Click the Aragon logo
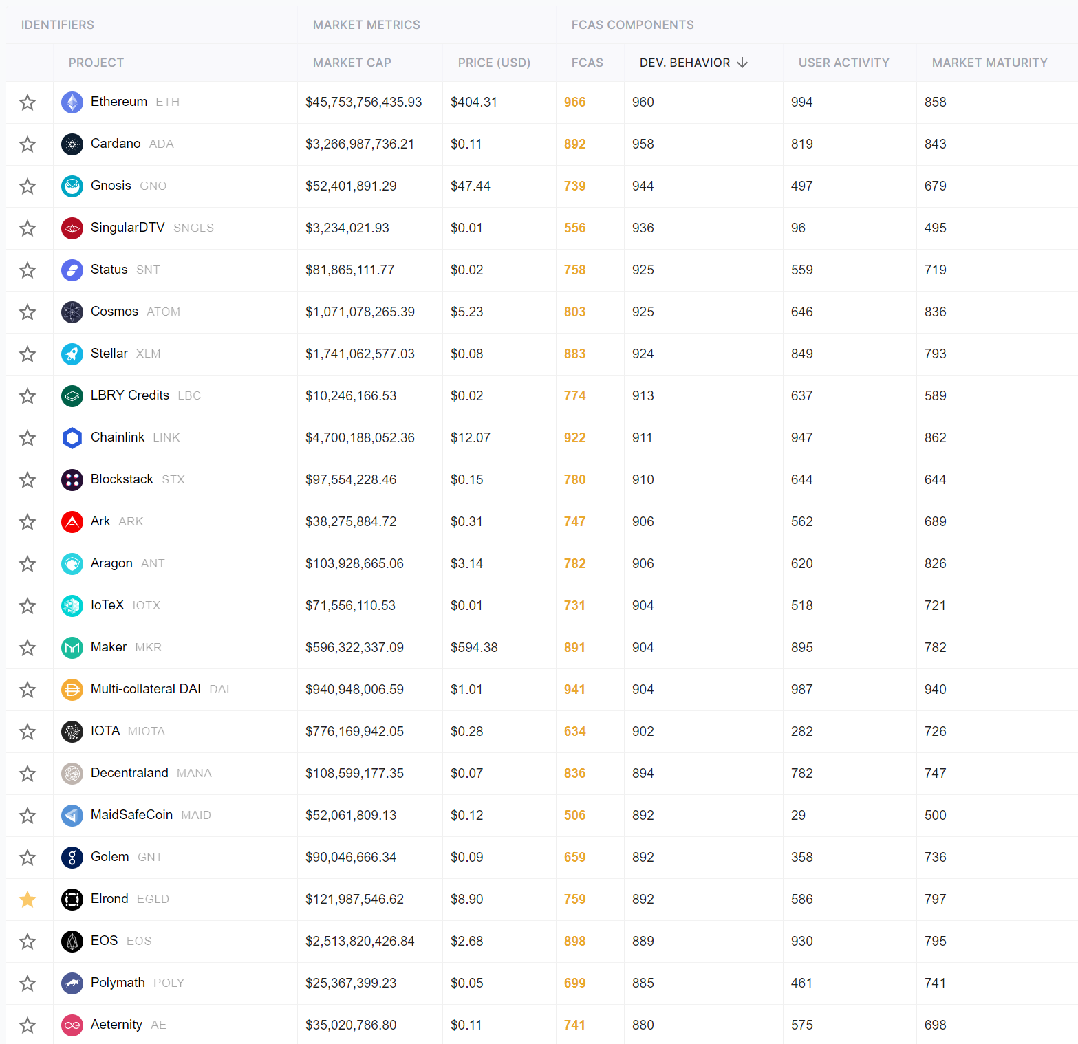 pos(72,564)
